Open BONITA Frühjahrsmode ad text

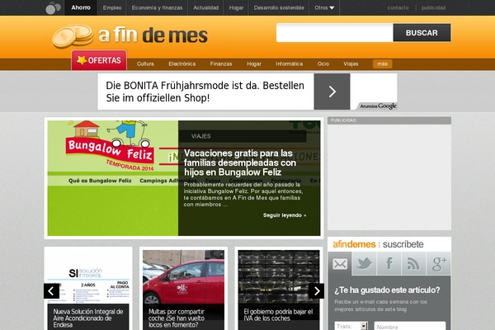(x=205, y=92)
